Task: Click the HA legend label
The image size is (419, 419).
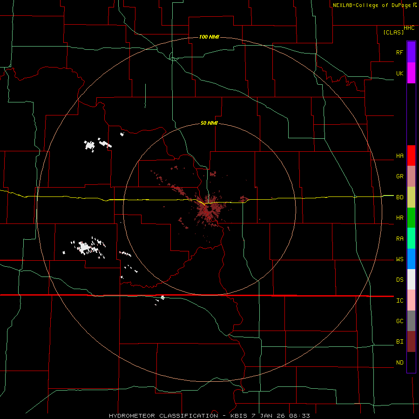Action: pyautogui.click(x=399, y=156)
